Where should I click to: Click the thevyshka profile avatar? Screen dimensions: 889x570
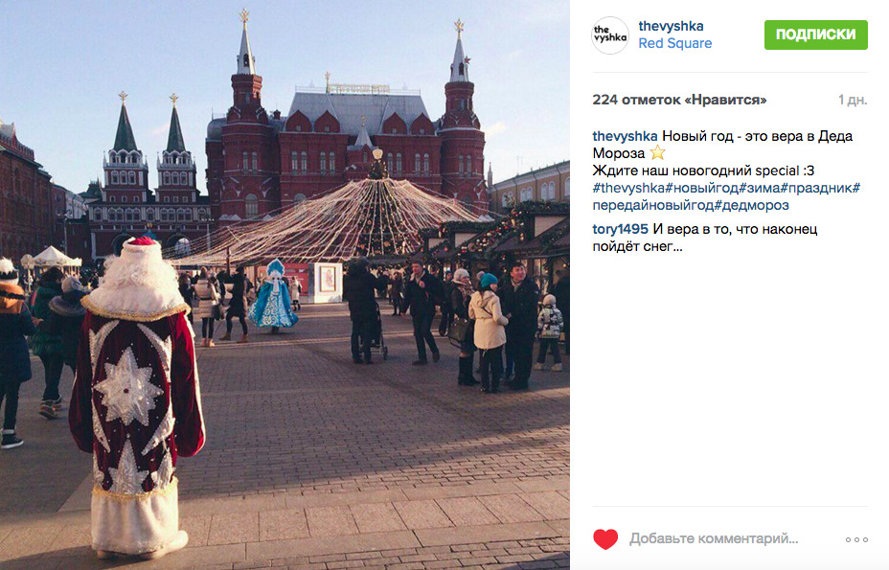610,35
